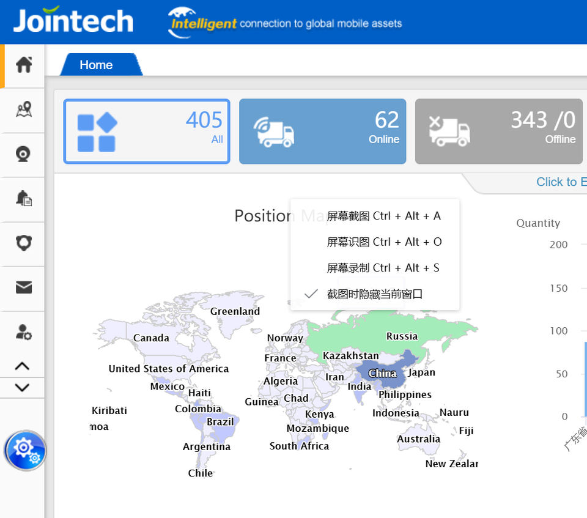Select the 405 All devices card
The height and width of the screenshot is (518, 587).
147,131
